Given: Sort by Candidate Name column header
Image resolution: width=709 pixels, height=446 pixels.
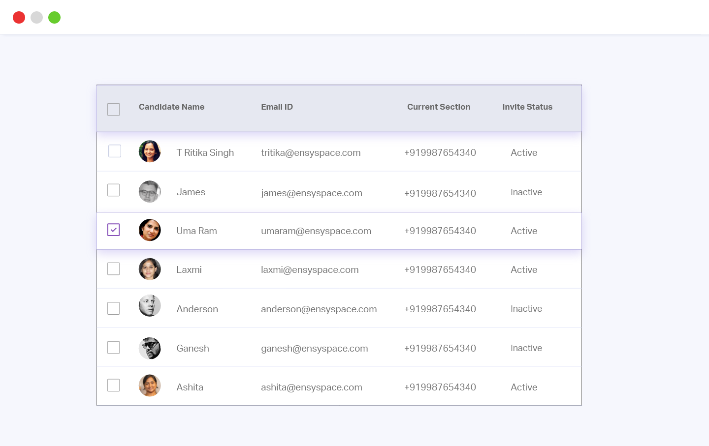Looking at the screenshot, I should point(171,107).
